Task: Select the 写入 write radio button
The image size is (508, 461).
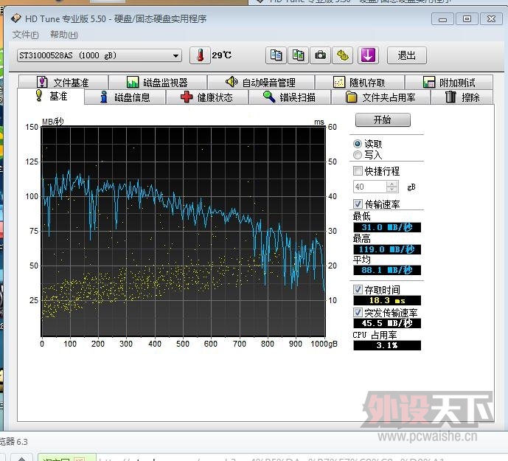Action: pos(358,155)
